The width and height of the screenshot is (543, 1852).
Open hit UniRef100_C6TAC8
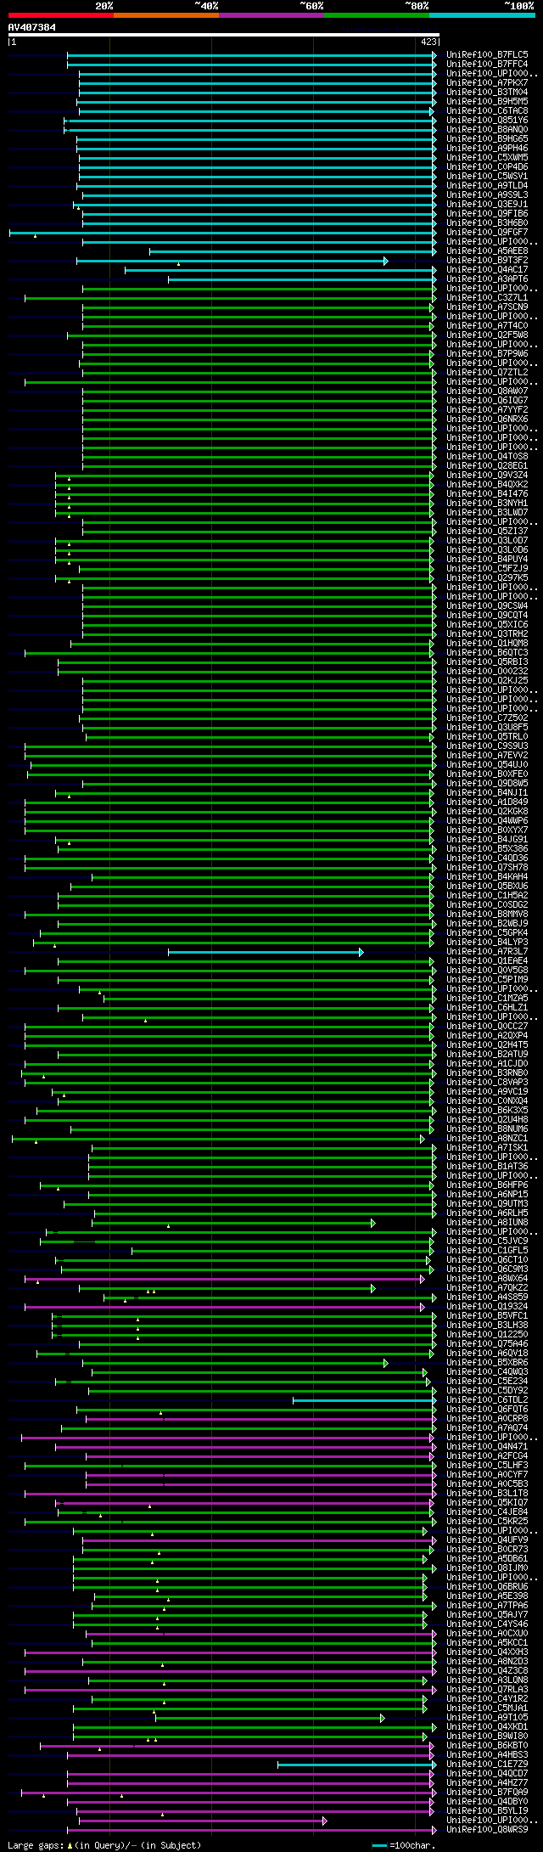(487, 111)
